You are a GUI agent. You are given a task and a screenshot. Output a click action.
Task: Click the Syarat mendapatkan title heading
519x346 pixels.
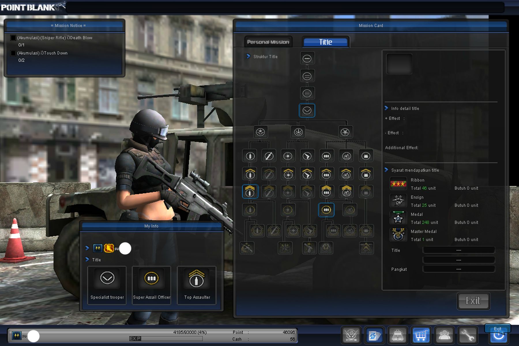click(415, 170)
